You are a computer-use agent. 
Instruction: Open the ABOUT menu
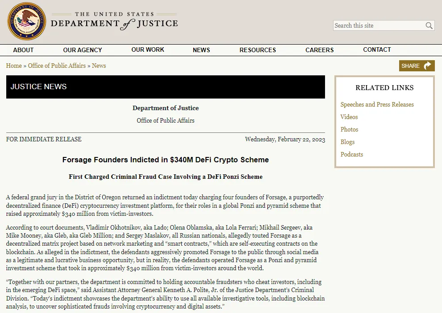coord(23,50)
